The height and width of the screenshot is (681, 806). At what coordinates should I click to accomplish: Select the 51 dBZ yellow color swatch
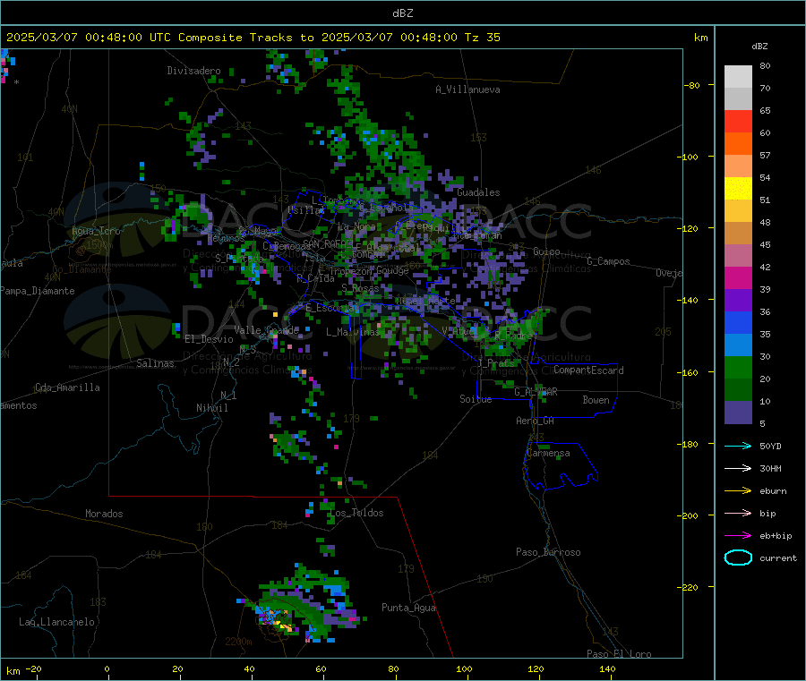[738, 189]
